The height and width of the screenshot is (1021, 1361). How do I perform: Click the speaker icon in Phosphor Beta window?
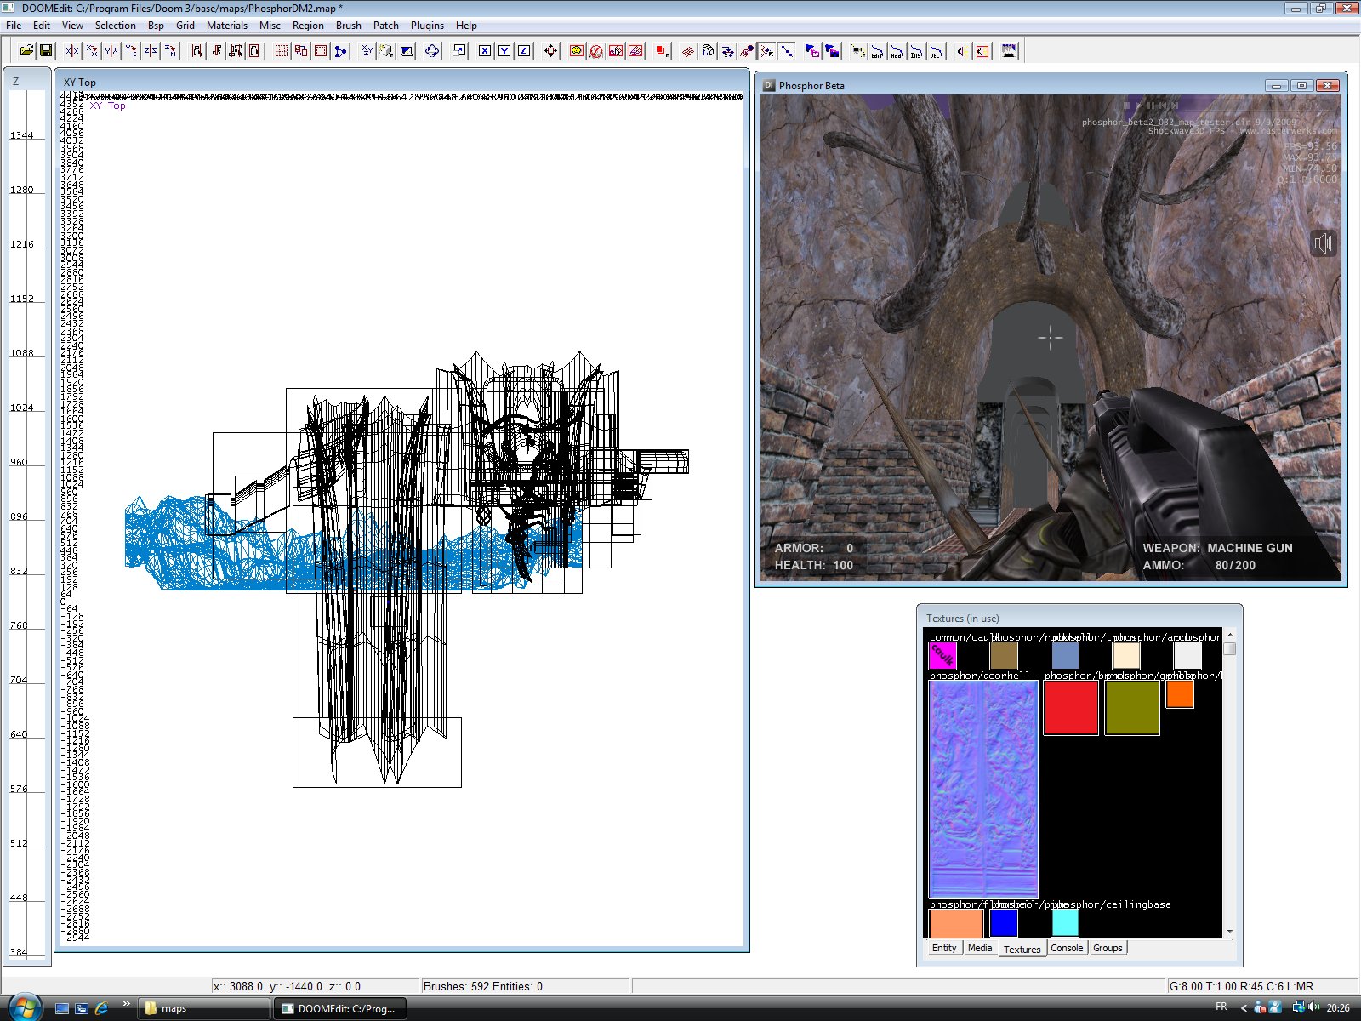pos(1323,244)
